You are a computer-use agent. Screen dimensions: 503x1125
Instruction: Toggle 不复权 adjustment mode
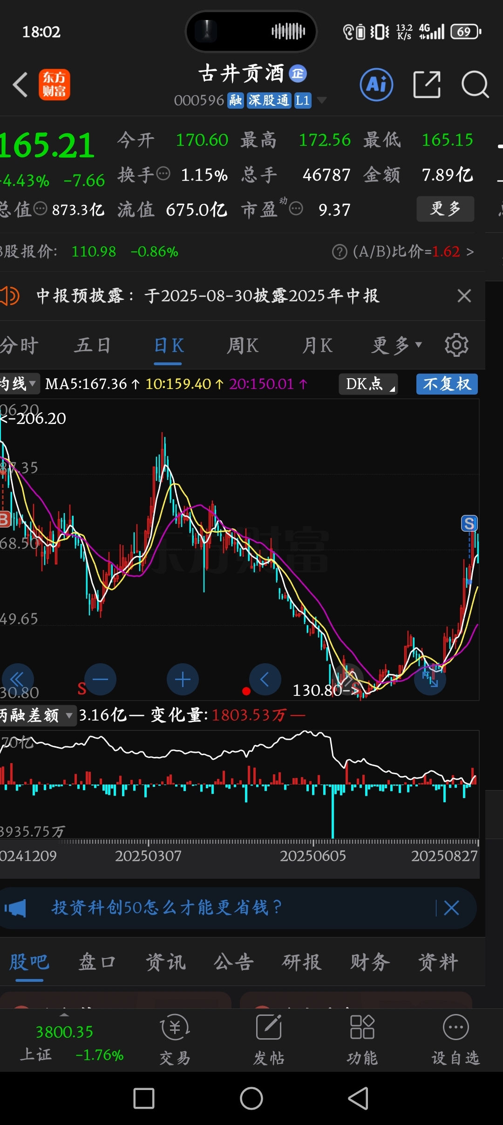coord(447,384)
